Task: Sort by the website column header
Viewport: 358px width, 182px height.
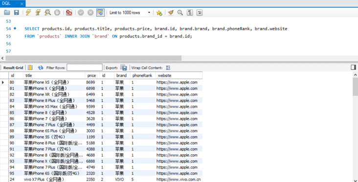Action: click(179, 76)
